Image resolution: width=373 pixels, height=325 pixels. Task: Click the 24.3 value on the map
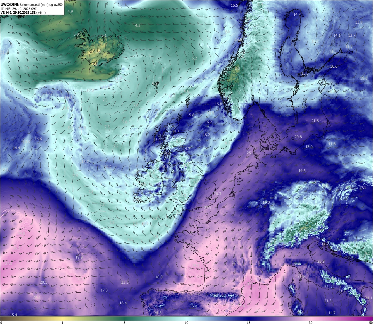click(158, 313)
